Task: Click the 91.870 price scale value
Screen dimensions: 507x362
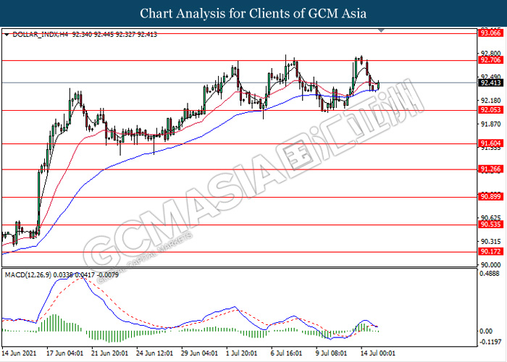Action: click(x=491, y=124)
